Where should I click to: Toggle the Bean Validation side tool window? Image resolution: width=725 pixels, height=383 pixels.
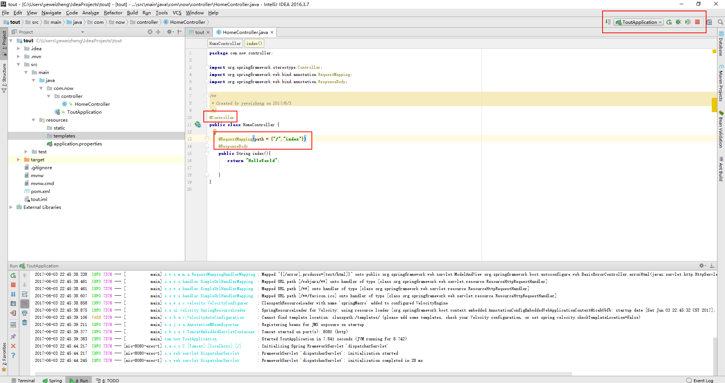(721, 129)
